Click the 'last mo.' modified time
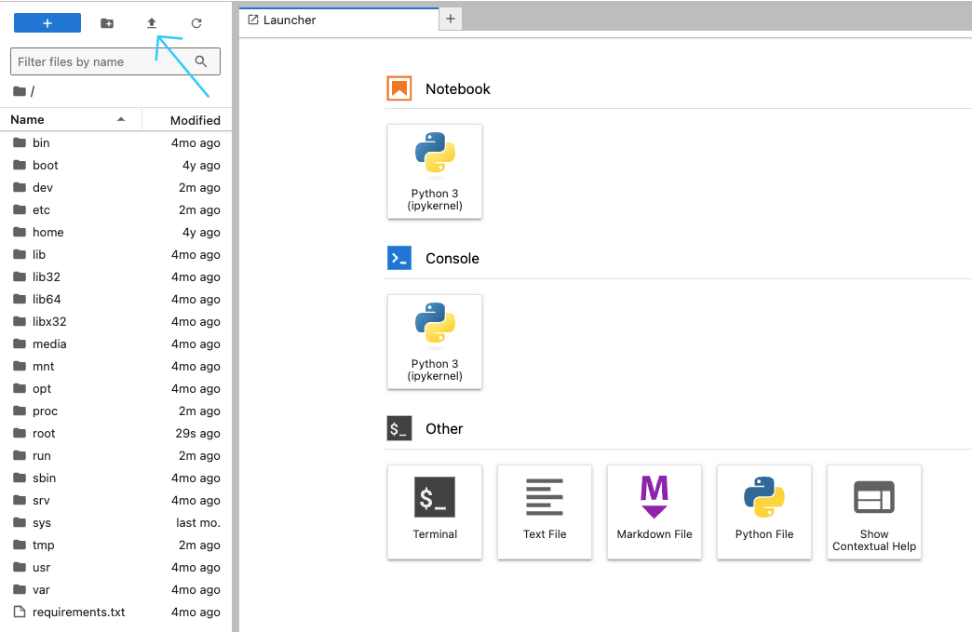Screen dimensions: 972x633 click(x=197, y=522)
